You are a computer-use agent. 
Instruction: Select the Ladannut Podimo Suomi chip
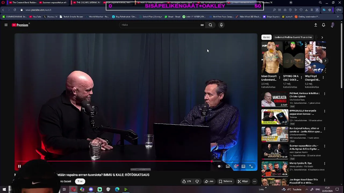point(293,38)
